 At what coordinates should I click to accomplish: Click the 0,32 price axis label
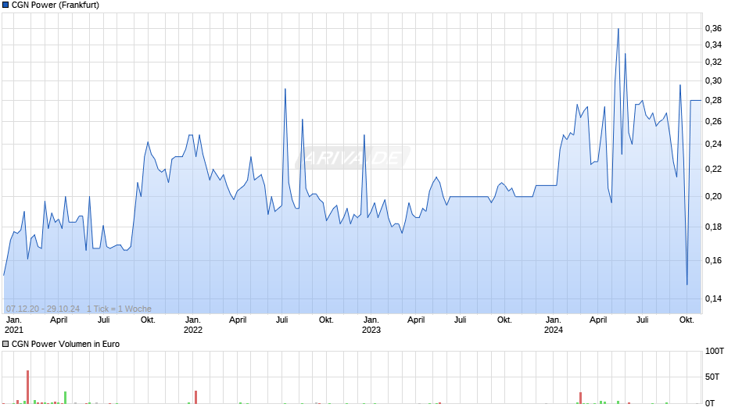pyautogui.click(x=713, y=62)
